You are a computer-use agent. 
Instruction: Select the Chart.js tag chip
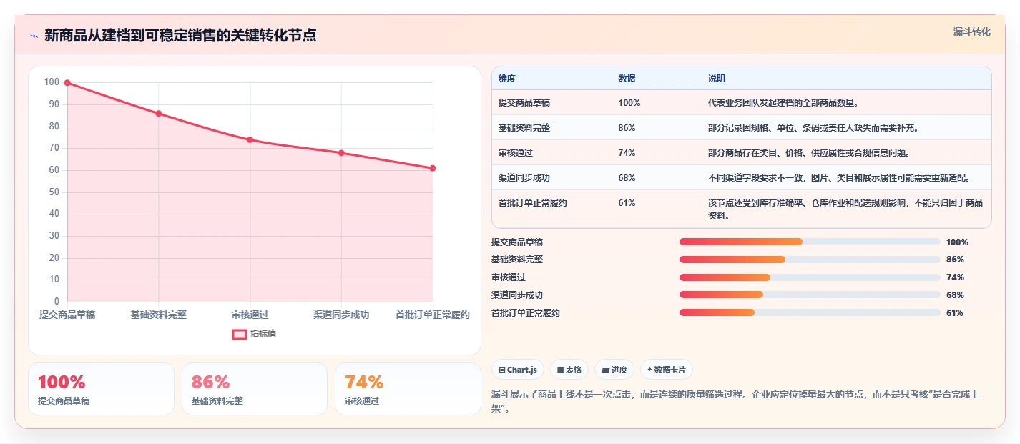click(518, 370)
